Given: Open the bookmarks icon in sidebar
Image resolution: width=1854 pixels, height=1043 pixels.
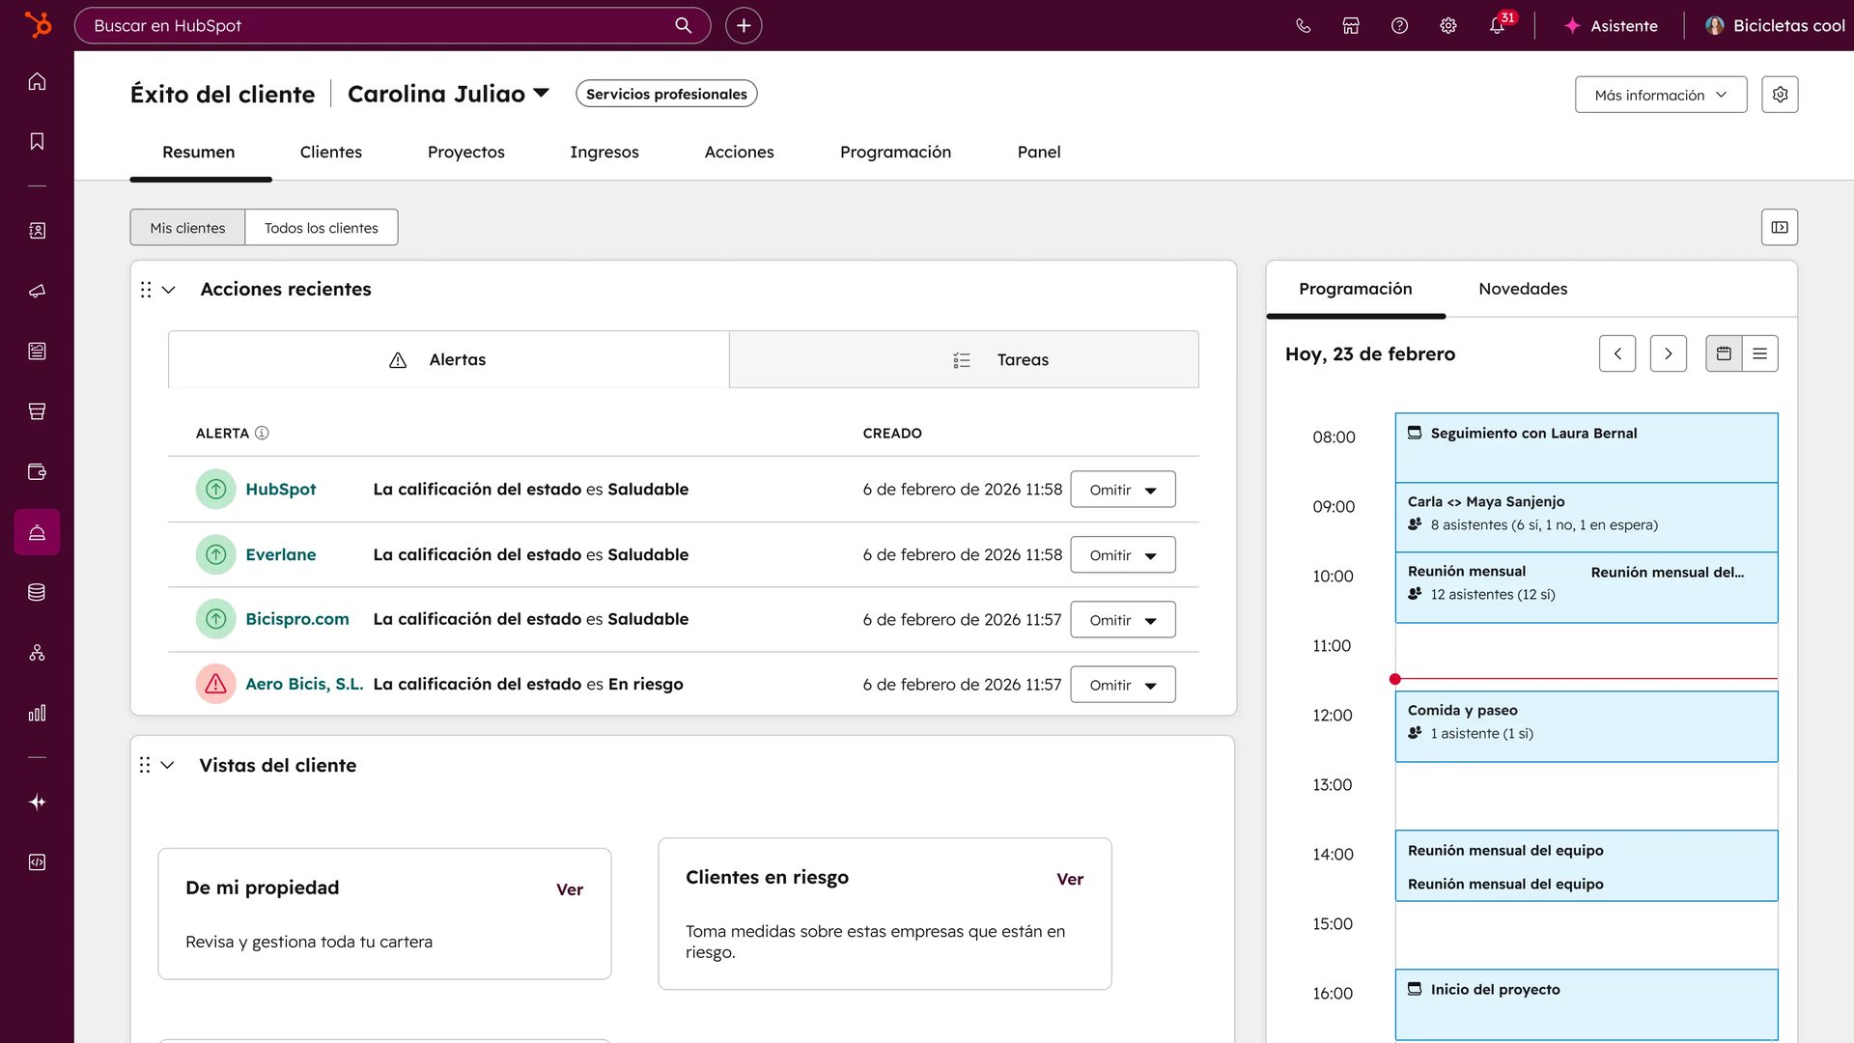Looking at the screenshot, I should 37,142.
